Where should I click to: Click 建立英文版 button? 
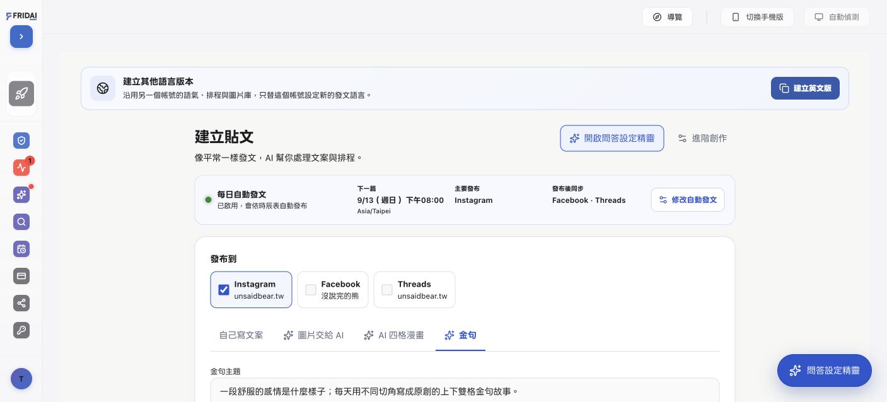click(805, 88)
